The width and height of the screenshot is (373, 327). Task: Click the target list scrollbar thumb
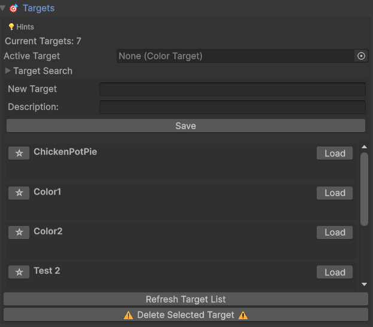pyautogui.click(x=364, y=189)
